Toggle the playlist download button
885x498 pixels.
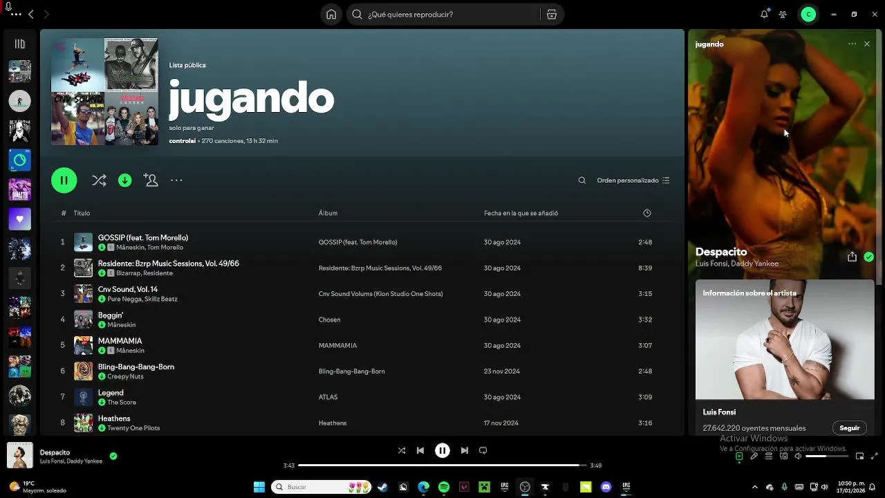pyautogui.click(x=124, y=181)
